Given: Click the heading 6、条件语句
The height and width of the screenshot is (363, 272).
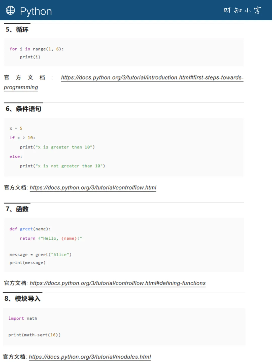Looking at the screenshot, I should click(23, 109).
